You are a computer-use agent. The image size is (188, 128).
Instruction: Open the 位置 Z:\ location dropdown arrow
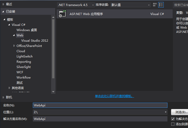click(166, 112)
